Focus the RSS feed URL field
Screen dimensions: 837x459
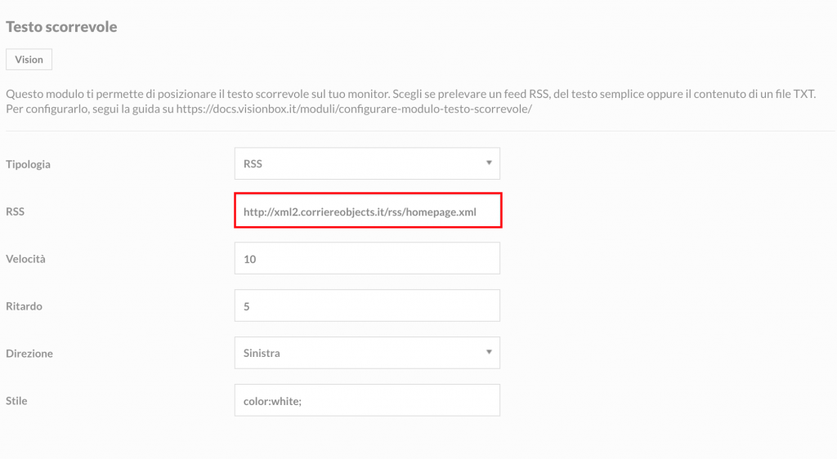tap(368, 211)
